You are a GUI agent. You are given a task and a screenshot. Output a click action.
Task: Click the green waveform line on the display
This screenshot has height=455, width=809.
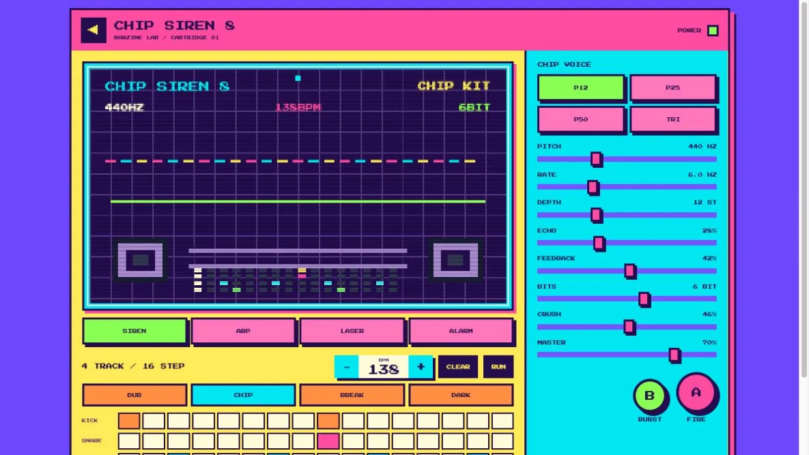click(x=298, y=201)
